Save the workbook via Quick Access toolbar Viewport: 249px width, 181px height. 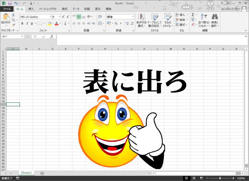pos(9,3)
